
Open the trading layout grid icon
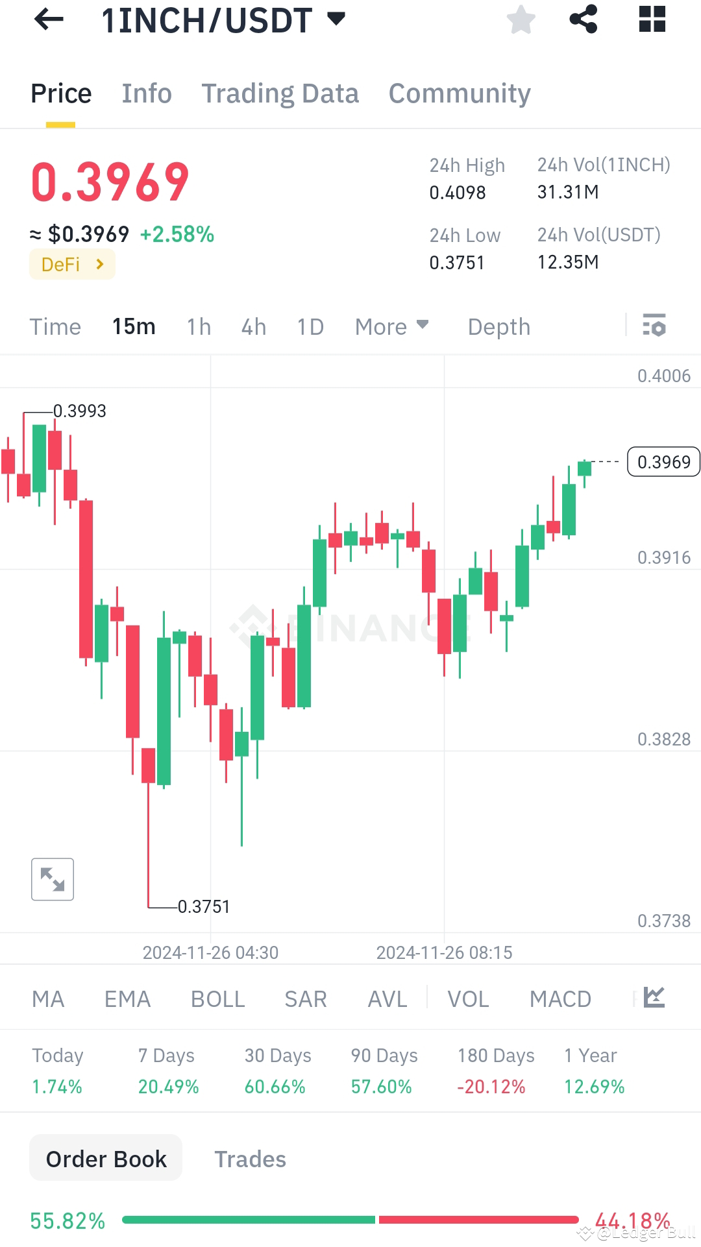(x=651, y=19)
